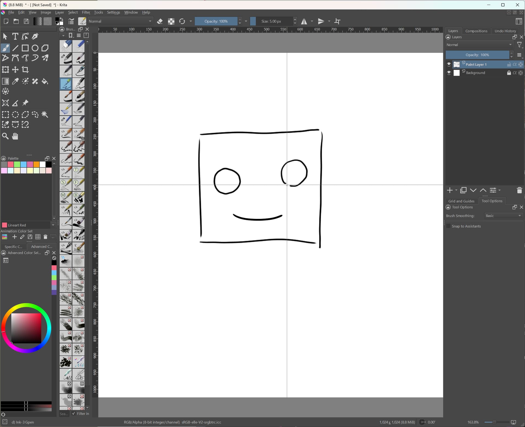Screen dimensions: 525x427
Task: Pick the orange palette swatch
Action: [x=36, y=164]
